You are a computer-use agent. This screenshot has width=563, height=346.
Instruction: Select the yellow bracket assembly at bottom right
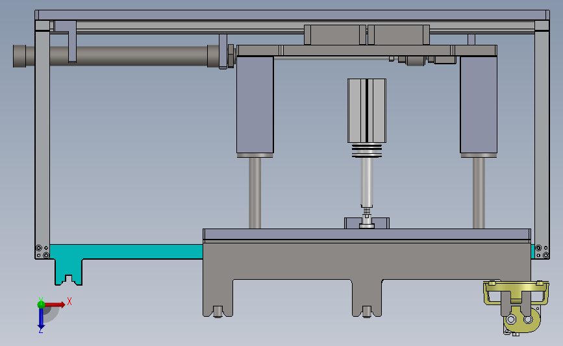tap(516, 308)
